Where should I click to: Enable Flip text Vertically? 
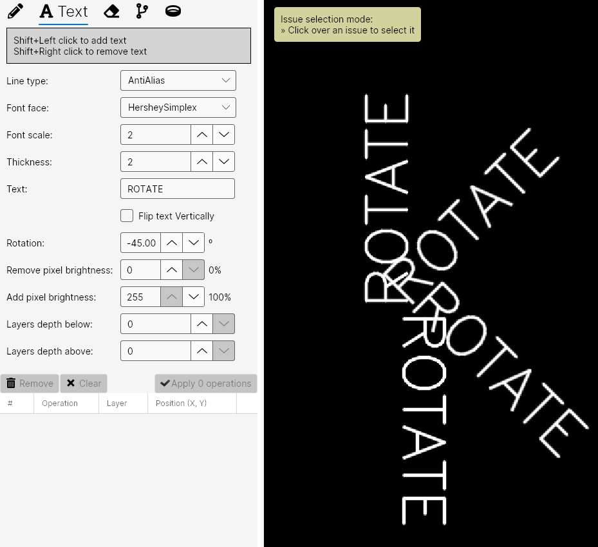[127, 216]
